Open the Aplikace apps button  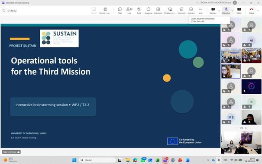click(x=191, y=10)
